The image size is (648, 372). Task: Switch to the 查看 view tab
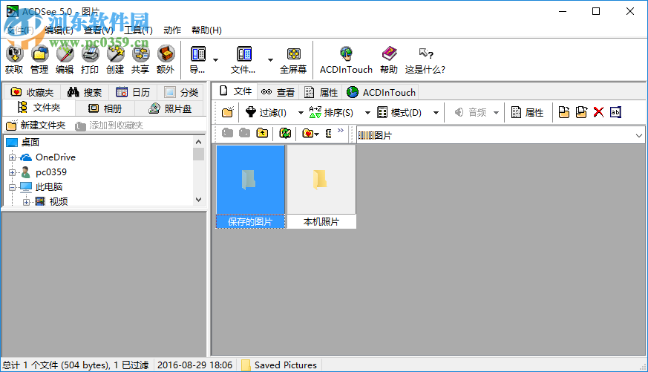[278, 92]
